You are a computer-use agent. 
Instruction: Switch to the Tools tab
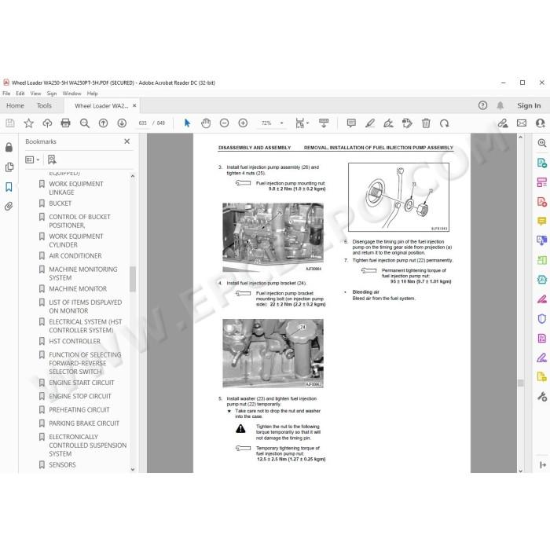(x=44, y=105)
